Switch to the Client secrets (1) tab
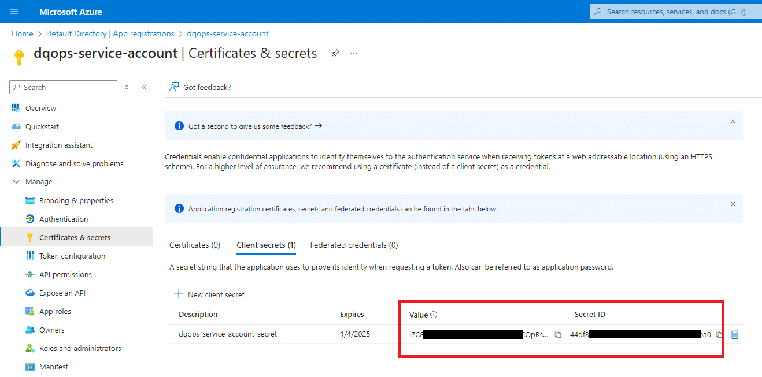 point(267,245)
